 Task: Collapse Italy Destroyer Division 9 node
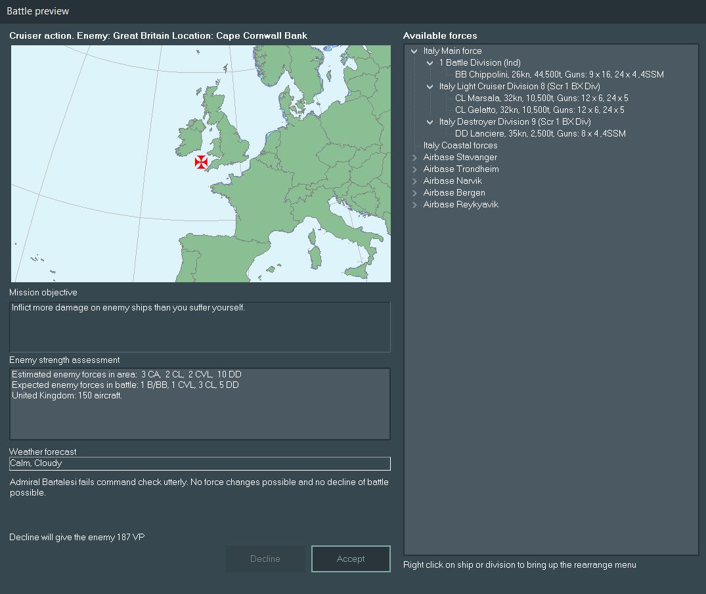430,122
